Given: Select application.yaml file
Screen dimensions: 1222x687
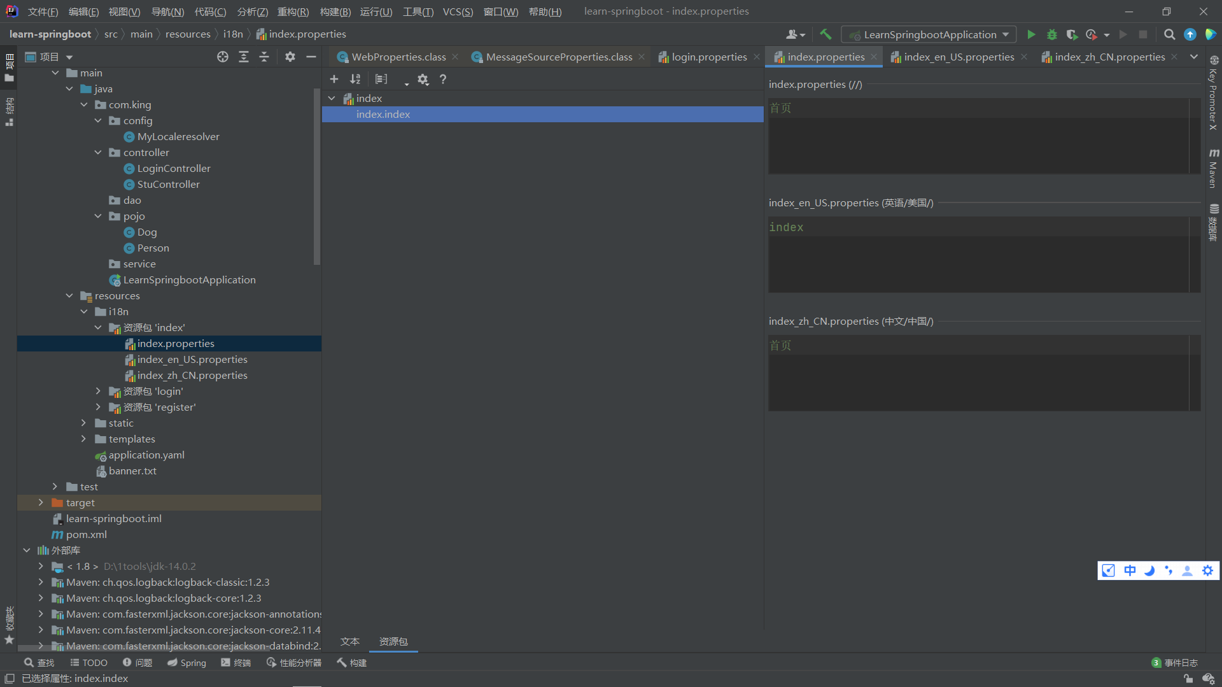Looking at the screenshot, I should tap(146, 455).
